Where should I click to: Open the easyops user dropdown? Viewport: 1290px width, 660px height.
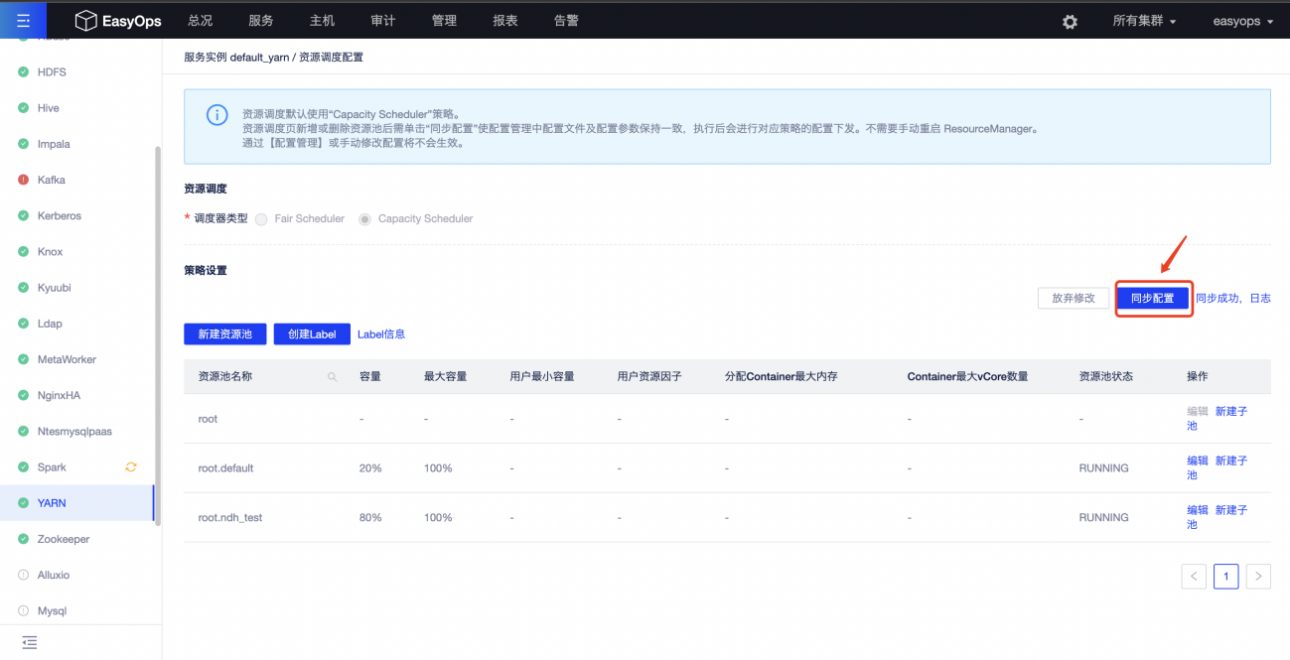1242,21
